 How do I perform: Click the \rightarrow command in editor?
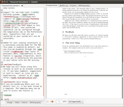17,51
